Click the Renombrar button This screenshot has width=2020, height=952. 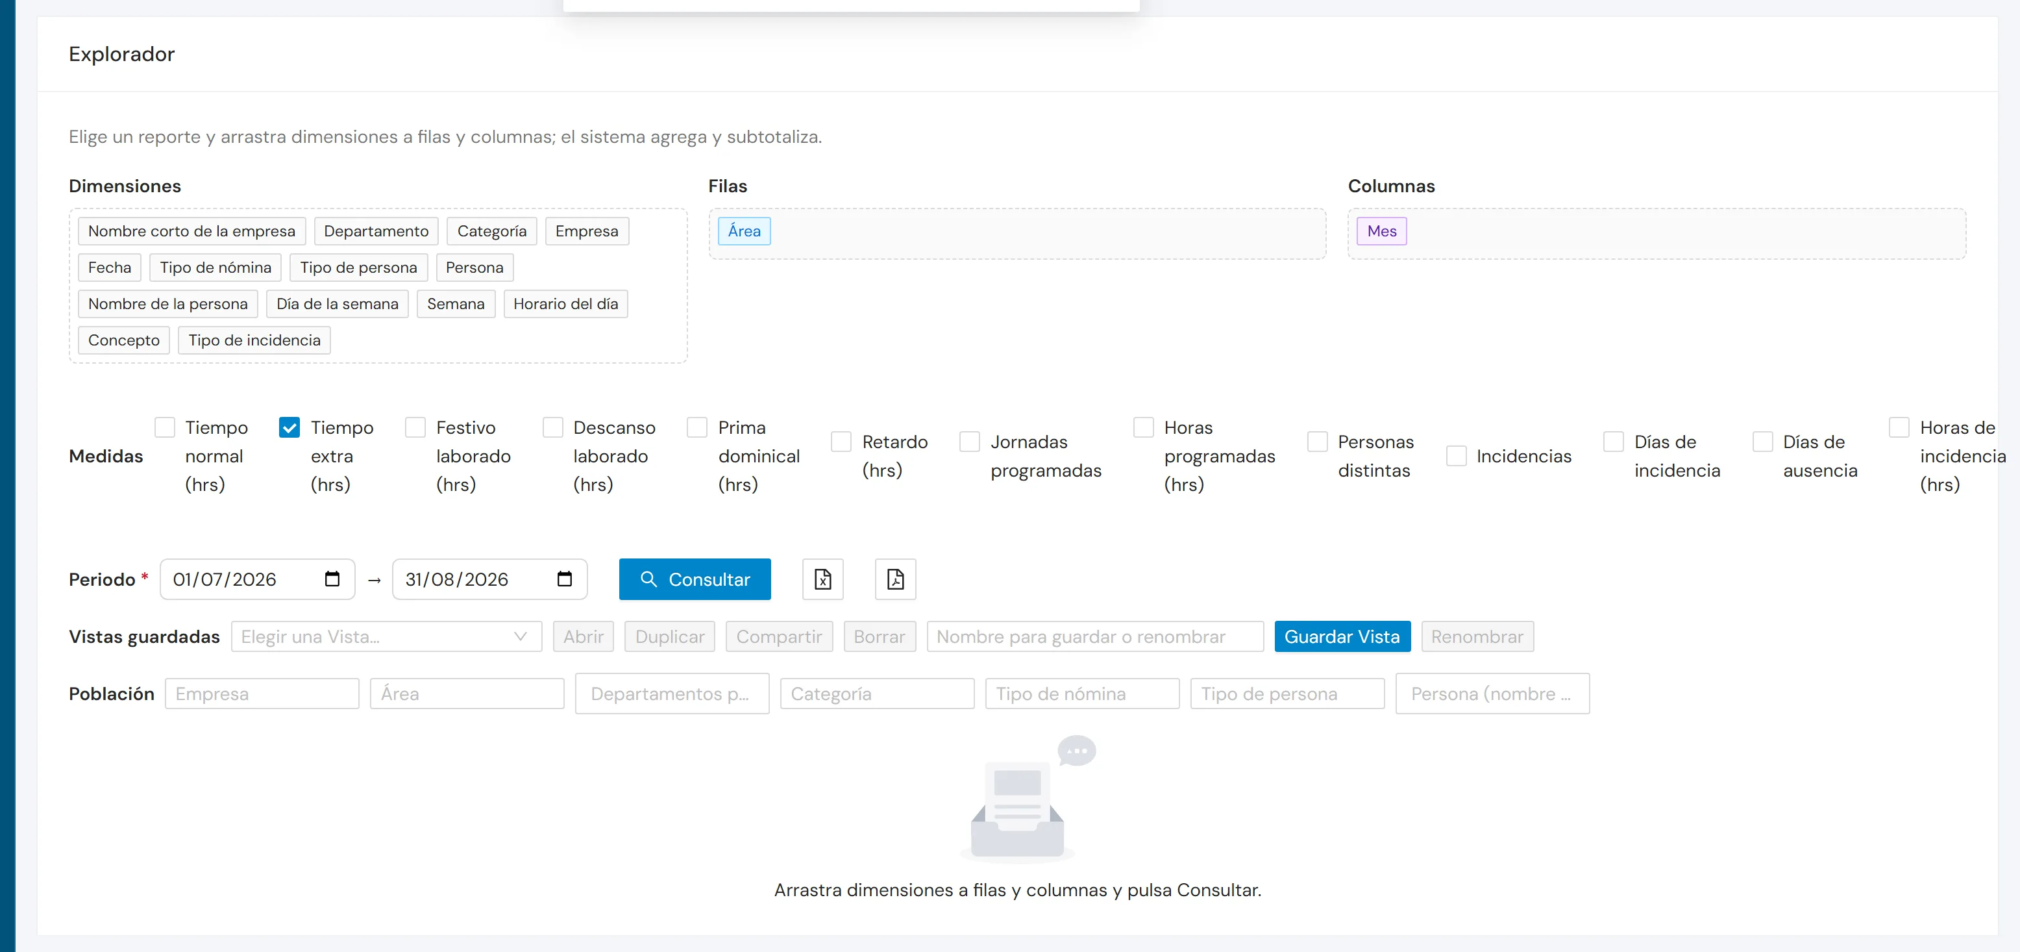point(1477,637)
